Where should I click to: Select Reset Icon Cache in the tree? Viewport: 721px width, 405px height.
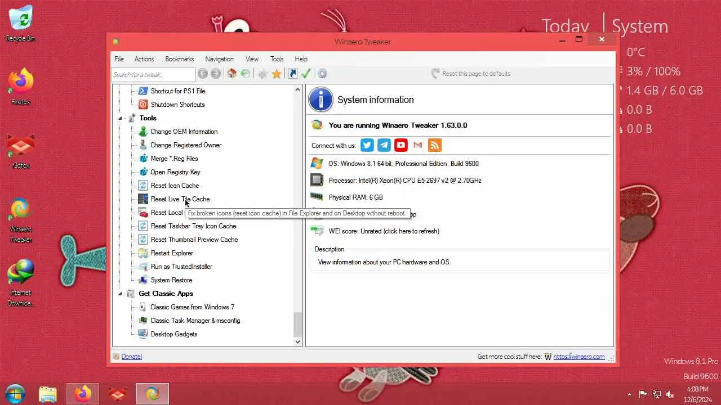pyautogui.click(x=175, y=186)
